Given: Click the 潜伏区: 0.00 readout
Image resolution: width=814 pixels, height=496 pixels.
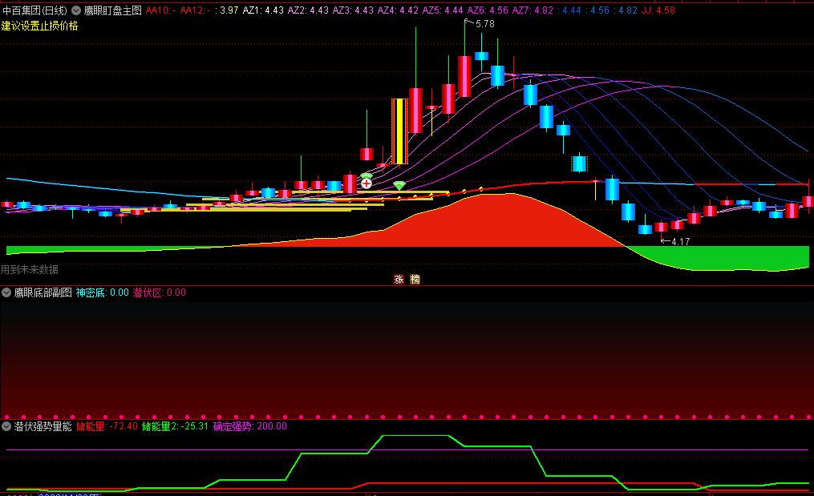Looking at the screenshot, I should tap(159, 292).
